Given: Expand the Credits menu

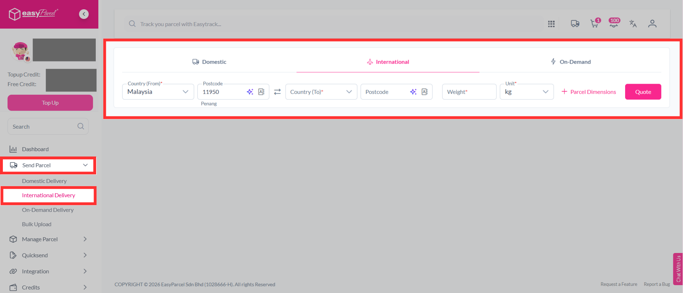Looking at the screenshot, I should click(x=48, y=287).
